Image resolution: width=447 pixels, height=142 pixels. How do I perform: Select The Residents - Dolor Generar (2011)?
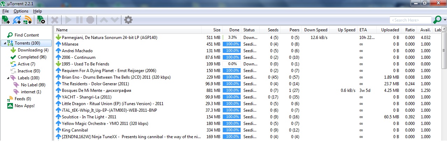point(95,84)
